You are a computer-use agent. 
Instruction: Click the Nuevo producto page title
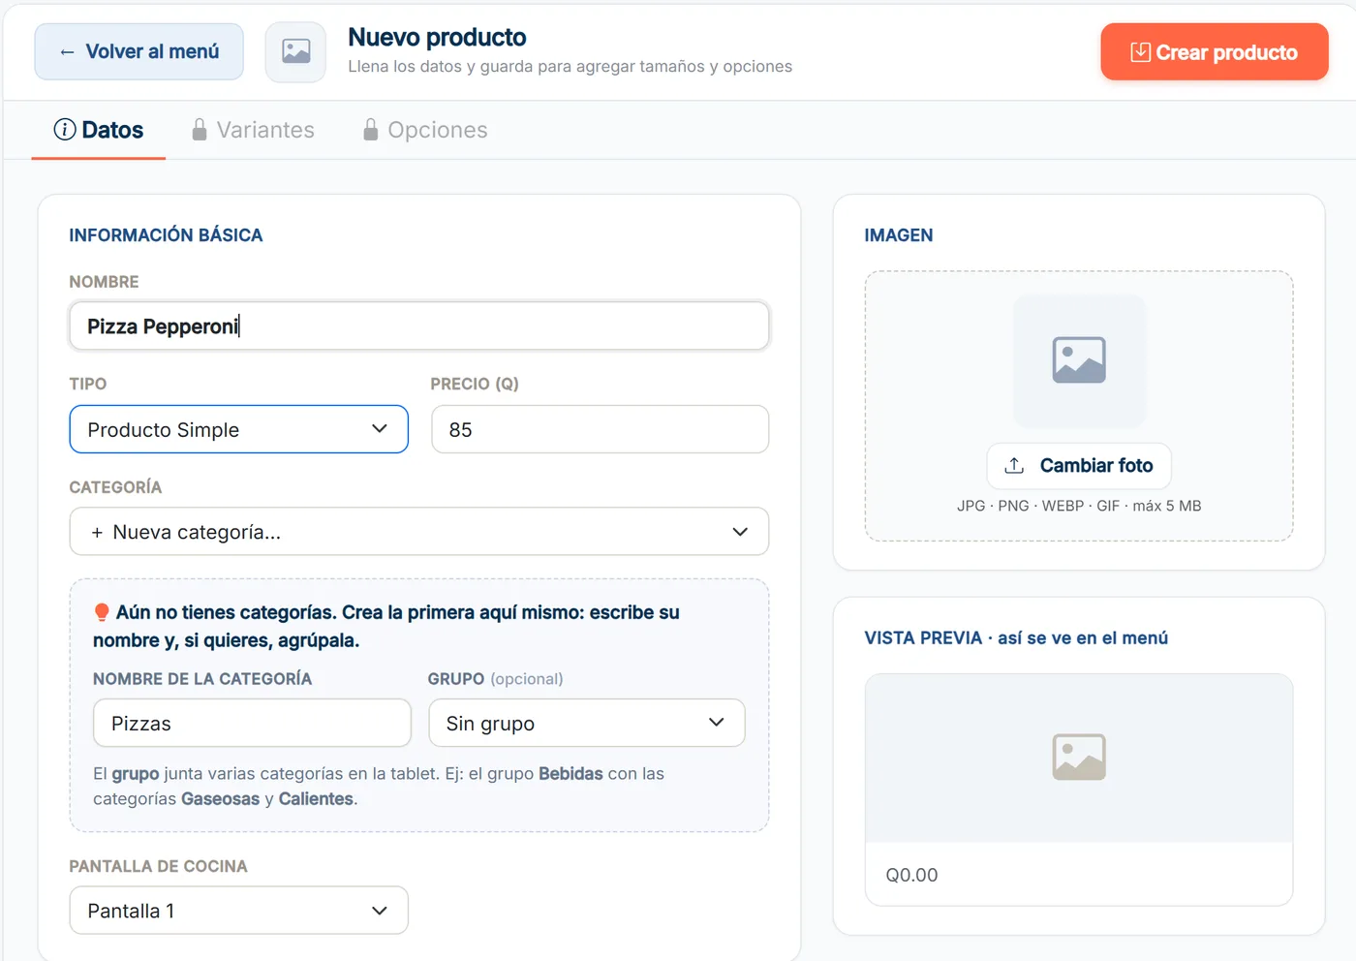(x=437, y=38)
